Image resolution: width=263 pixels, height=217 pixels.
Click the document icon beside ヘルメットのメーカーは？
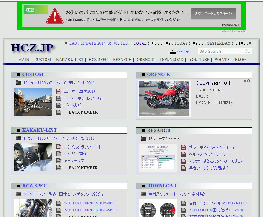pos(184,154)
